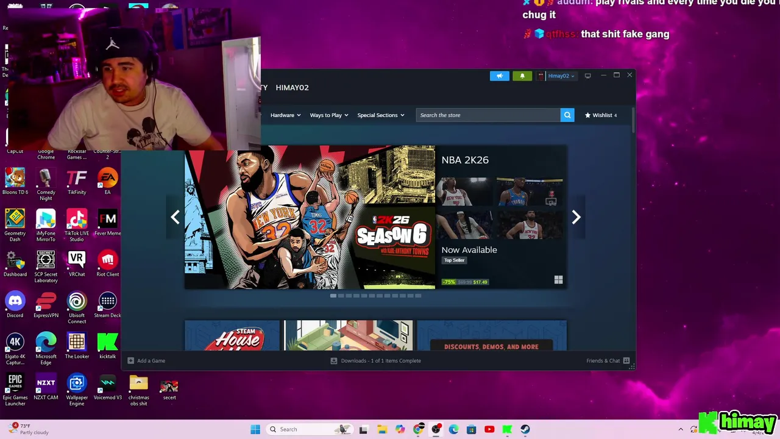Expand the Special Sections menu
Viewport: 780px width, 439px height.
click(x=381, y=115)
